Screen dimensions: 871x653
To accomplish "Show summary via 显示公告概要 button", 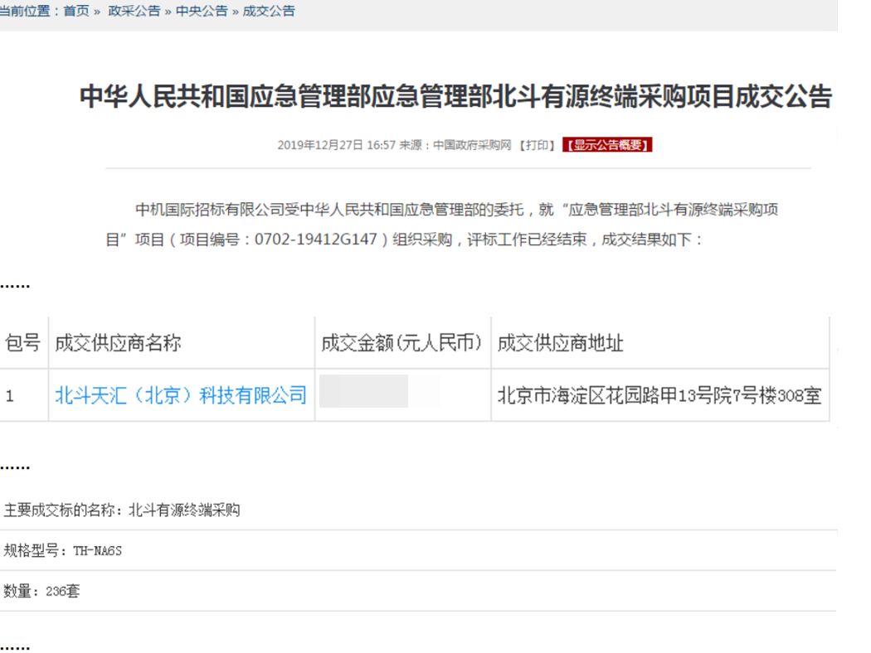I will 607,145.
